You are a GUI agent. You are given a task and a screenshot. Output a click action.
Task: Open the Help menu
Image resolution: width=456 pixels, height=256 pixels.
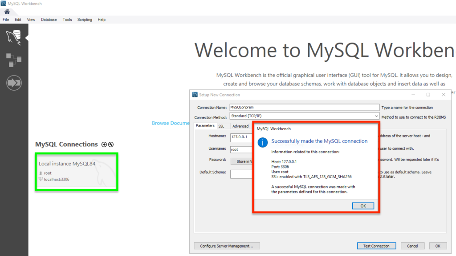pyautogui.click(x=102, y=20)
